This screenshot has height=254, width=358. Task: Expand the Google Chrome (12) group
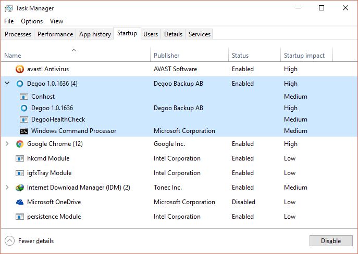pyautogui.click(x=7, y=143)
